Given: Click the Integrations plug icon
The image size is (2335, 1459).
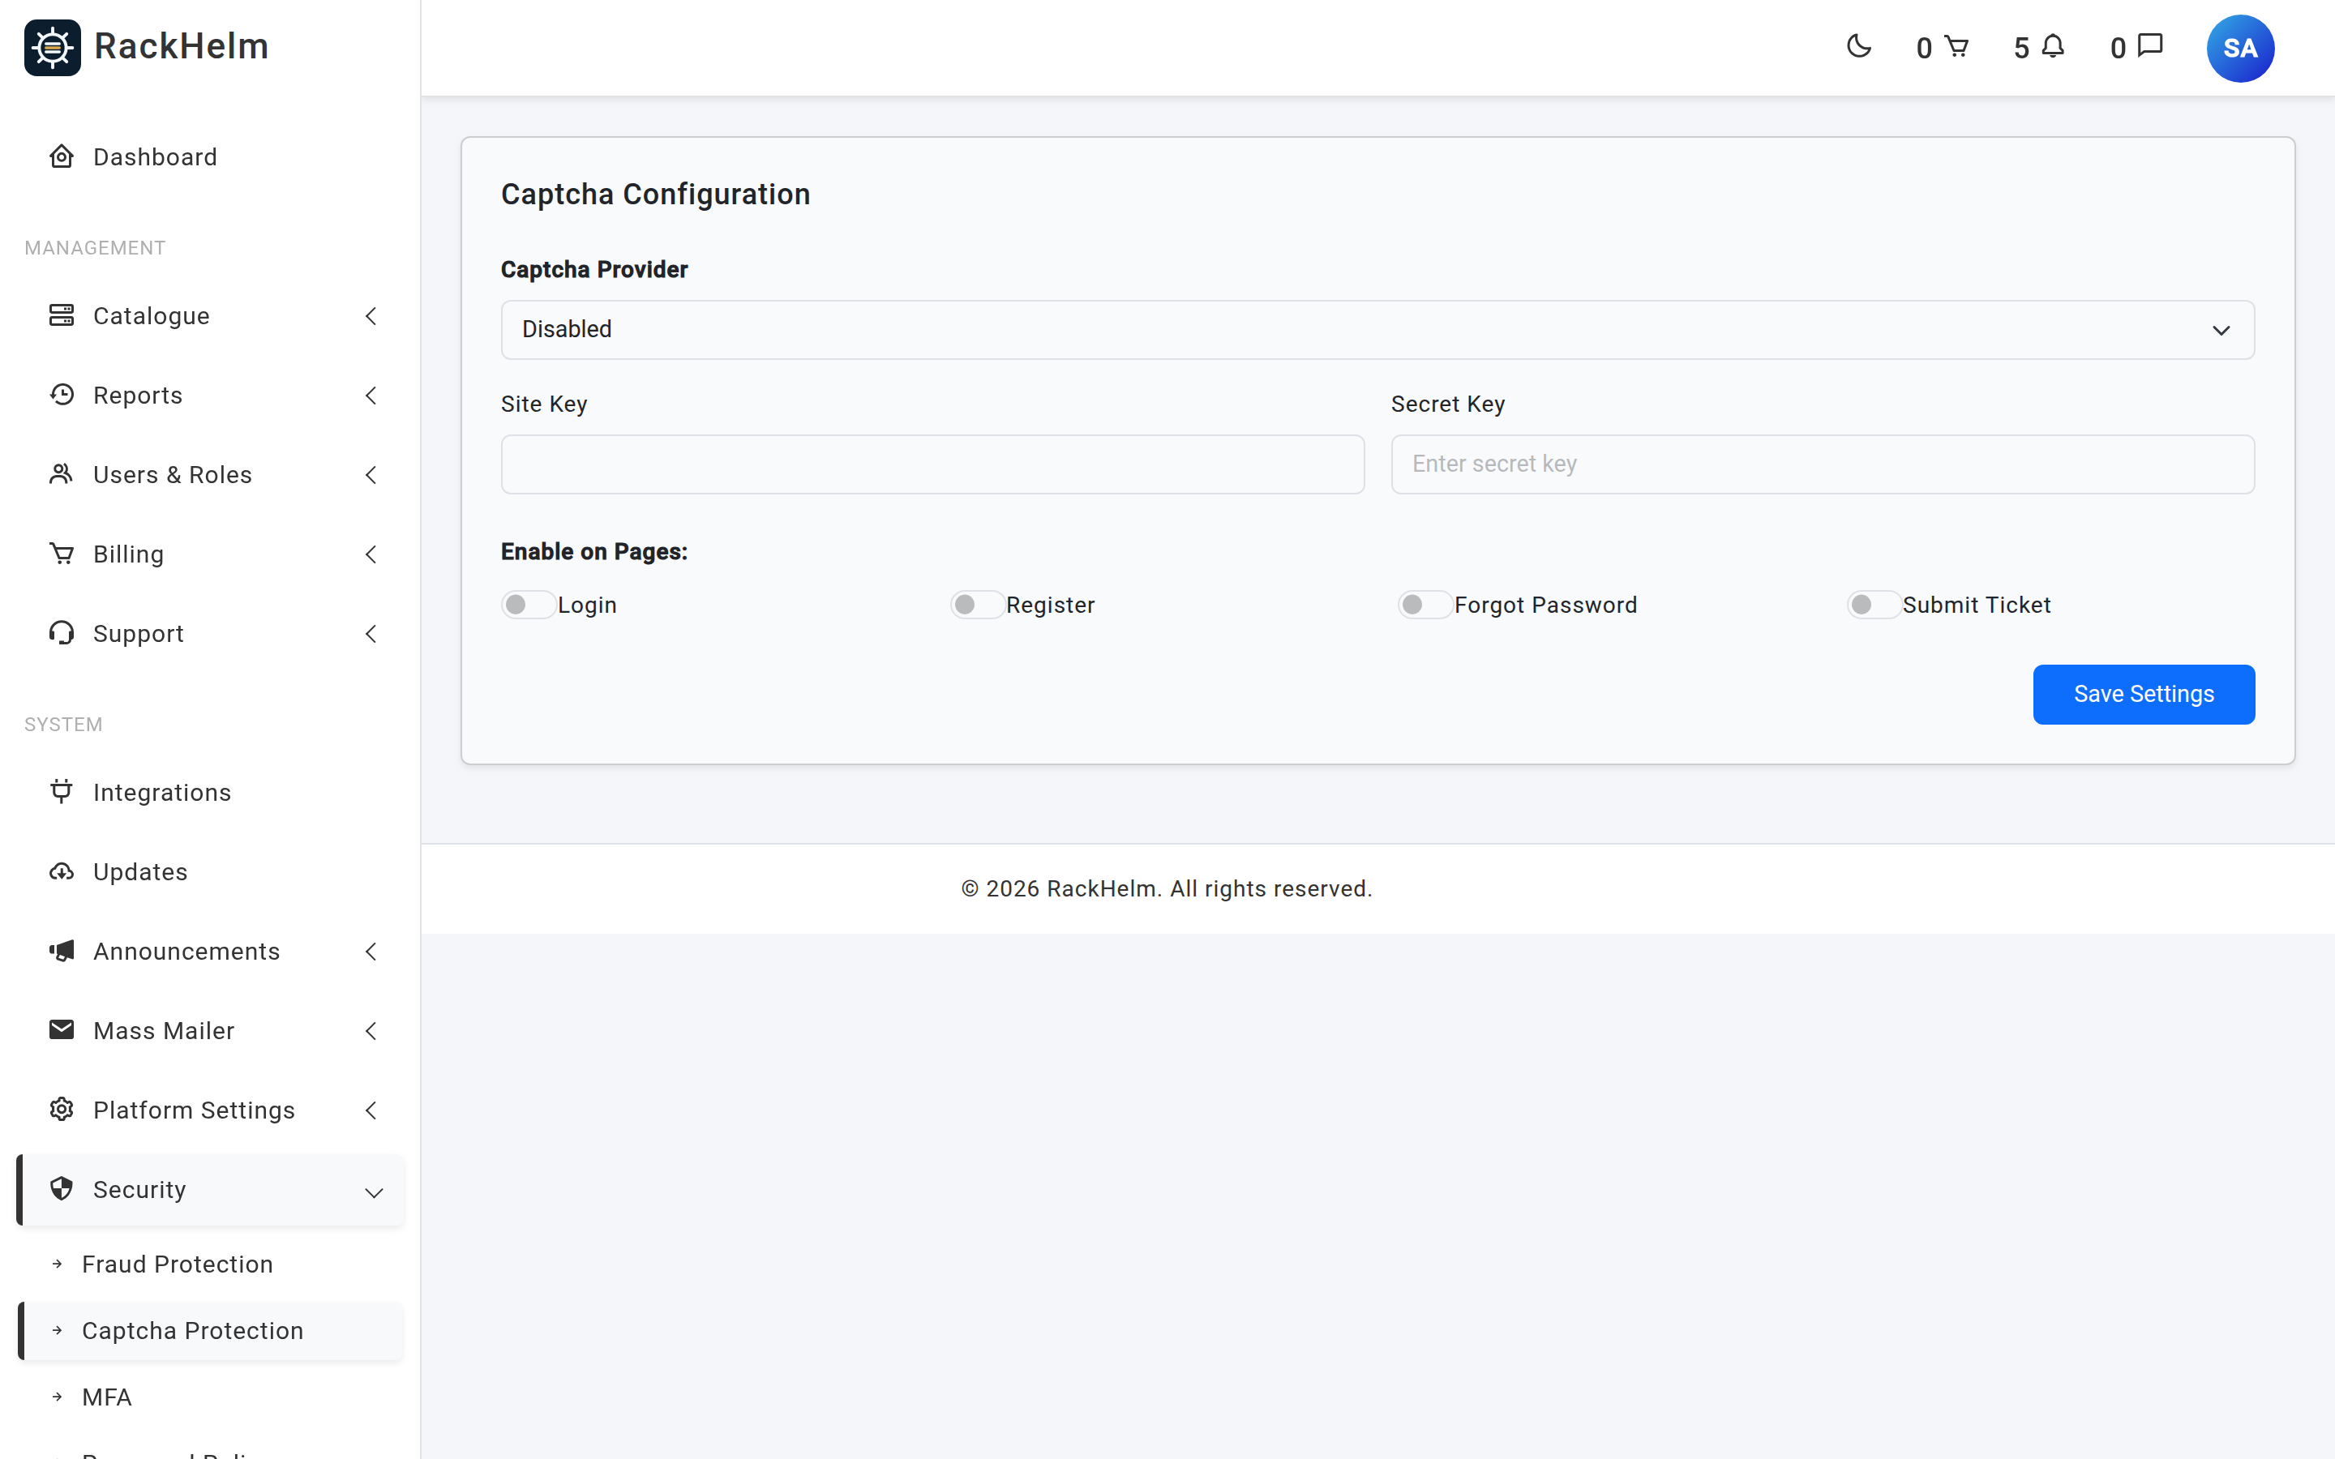Looking at the screenshot, I should click(62, 791).
